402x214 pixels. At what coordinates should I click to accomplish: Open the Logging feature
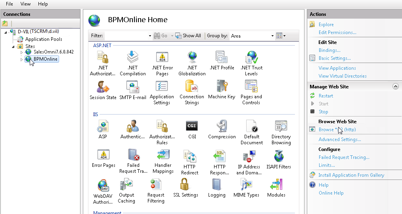[x=216, y=188]
